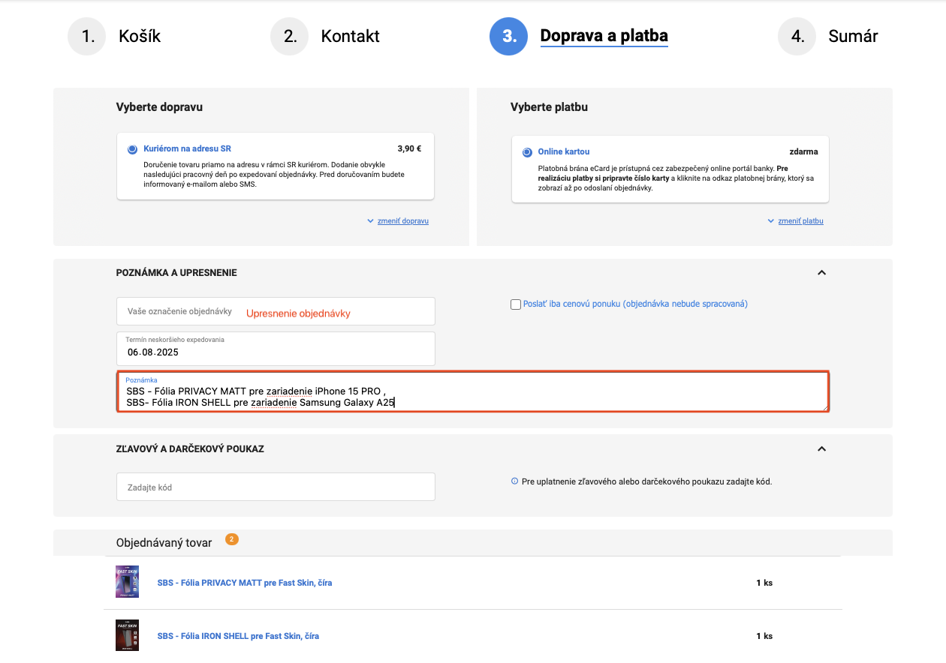Image resolution: width=946 pixels, height=663 pixels.
Task: Click the step 2 Kontakt circle icon
Action: [x=290, y=37]
